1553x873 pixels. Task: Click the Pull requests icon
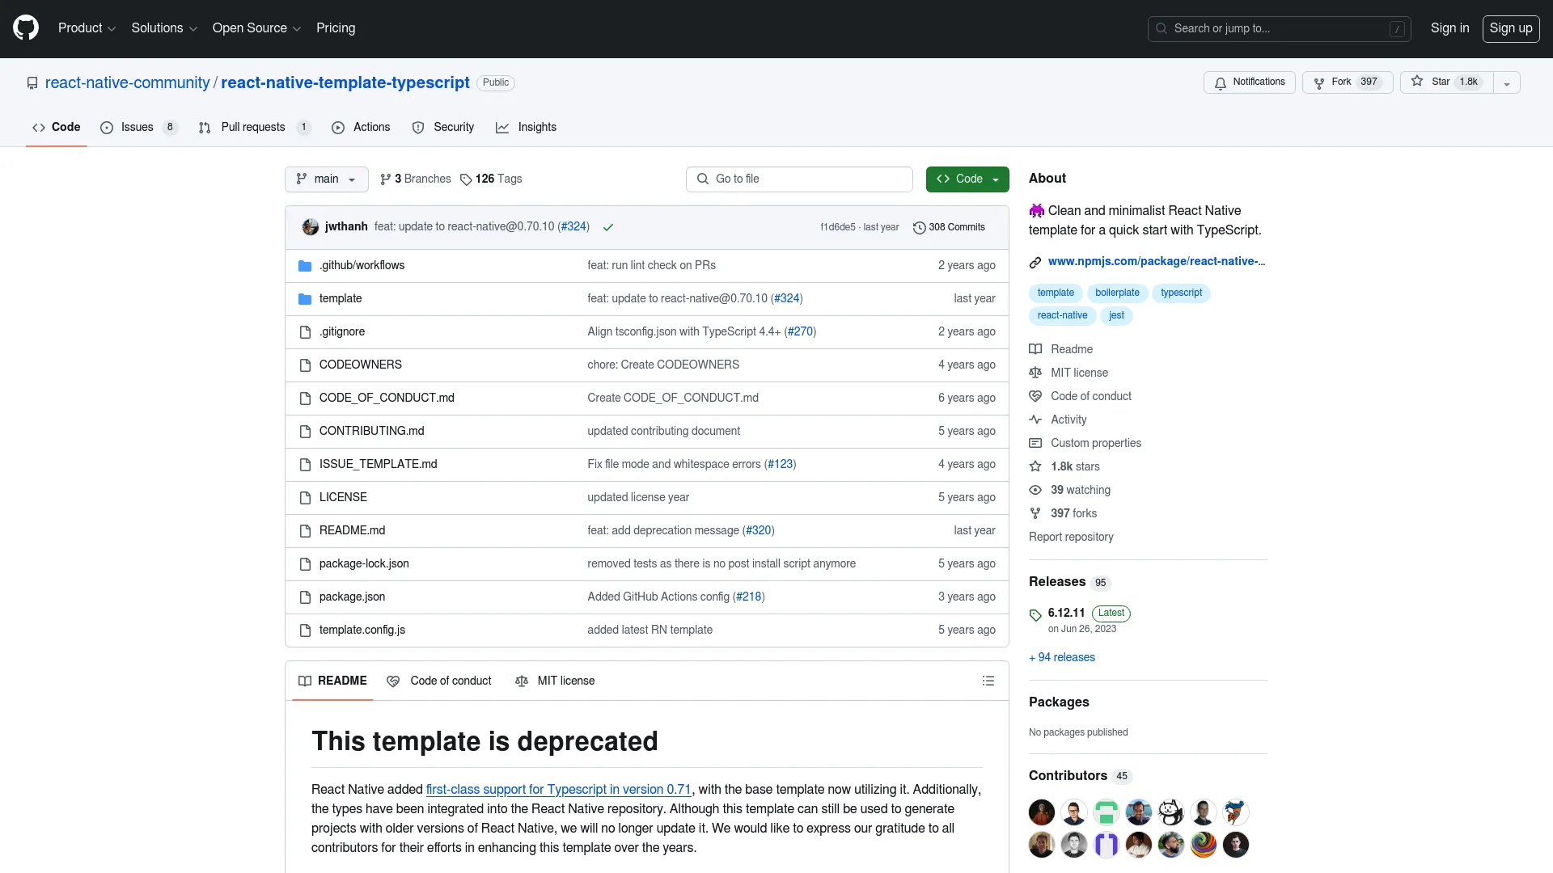click(205, 127)
